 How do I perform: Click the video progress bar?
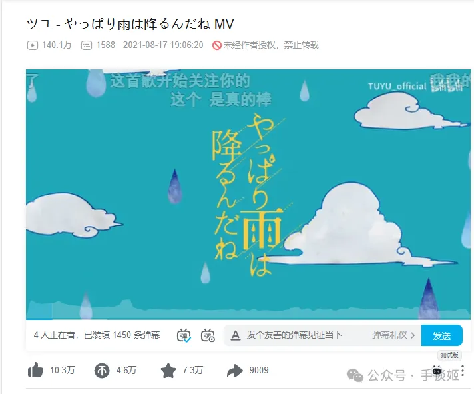point(248,319)
